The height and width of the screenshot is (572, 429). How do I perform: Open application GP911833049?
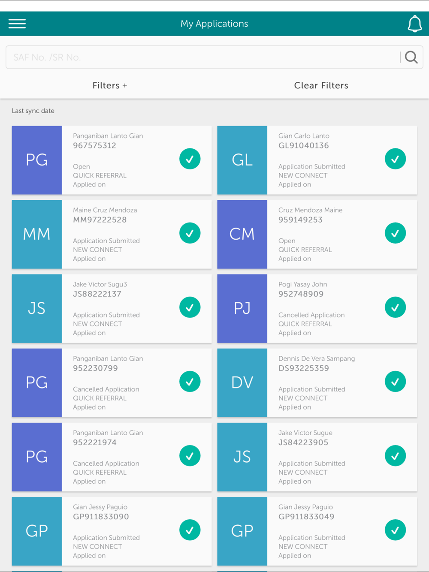pos(317,531)
